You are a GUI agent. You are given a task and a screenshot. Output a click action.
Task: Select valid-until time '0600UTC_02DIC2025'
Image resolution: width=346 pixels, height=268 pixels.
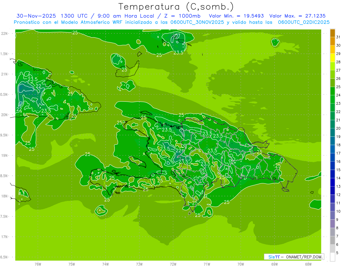coord(304,22)
